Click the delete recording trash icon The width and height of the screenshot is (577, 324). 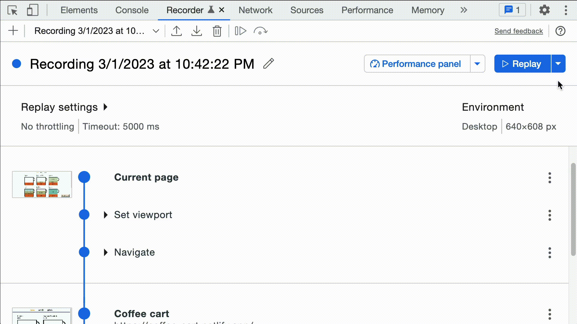coord(217,31)
